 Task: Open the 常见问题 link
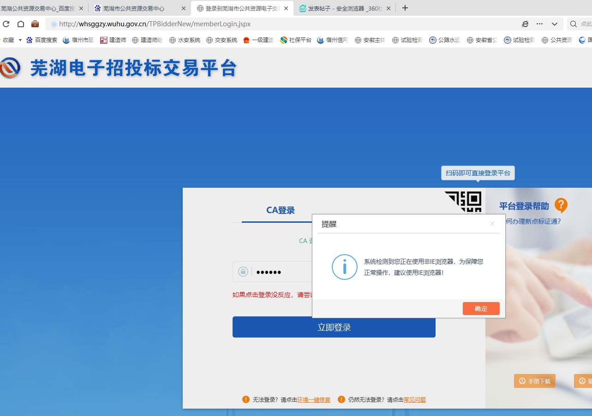(415, 400)
